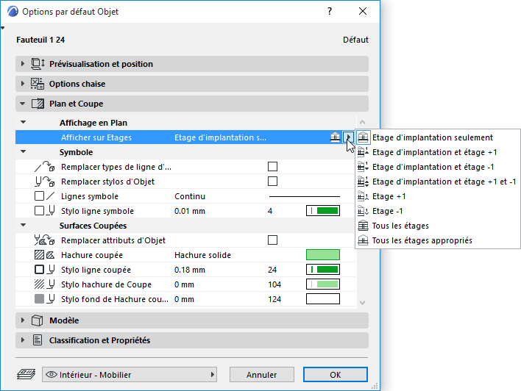Viewport: 521px width, 391px height.
Task: Click the Classification et Propriétés icon
Action: tap(38, 340)
